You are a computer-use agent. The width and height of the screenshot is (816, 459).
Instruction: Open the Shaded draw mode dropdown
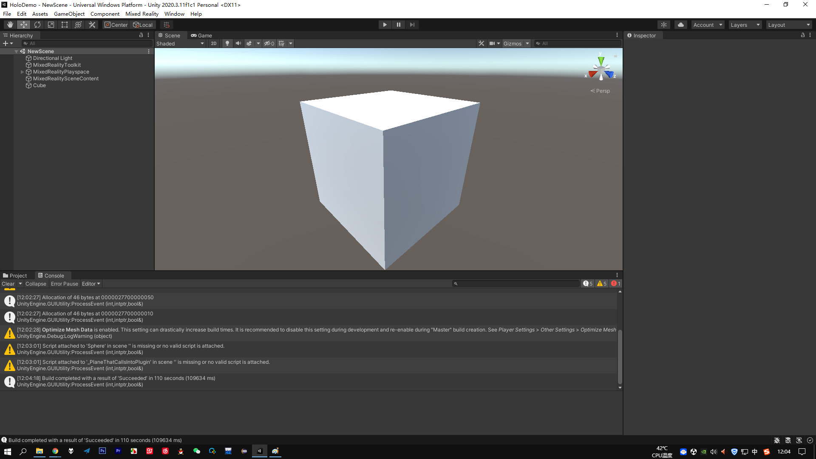pos(180,43)
